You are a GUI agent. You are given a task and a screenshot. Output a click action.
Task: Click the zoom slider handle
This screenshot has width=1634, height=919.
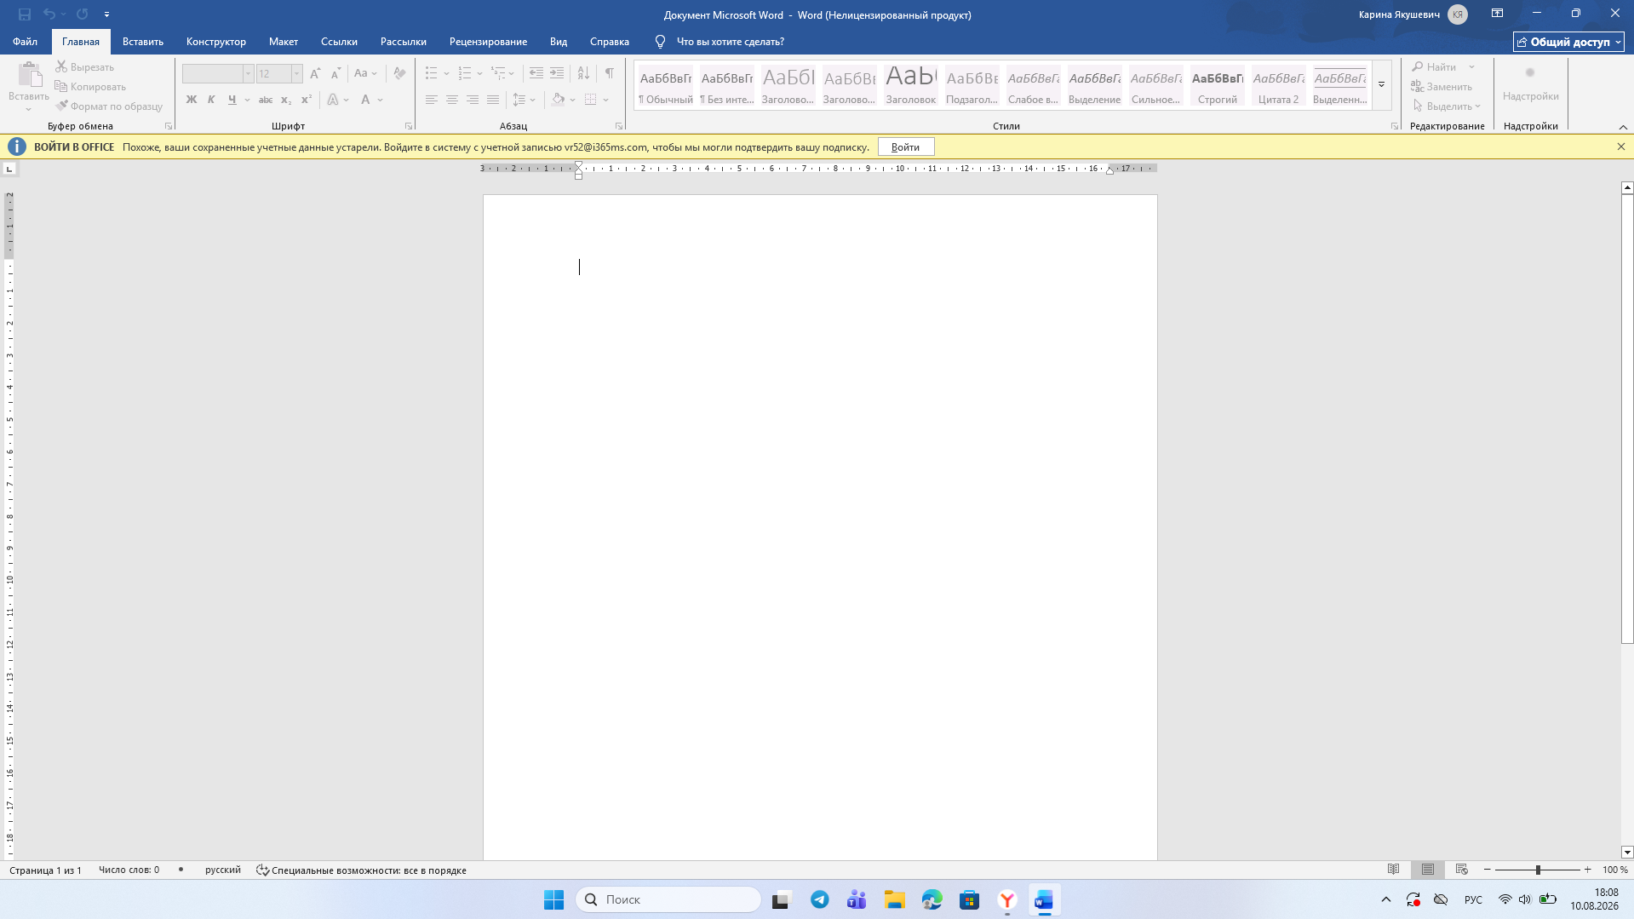pyautogui.click(x=1538, y=870)
